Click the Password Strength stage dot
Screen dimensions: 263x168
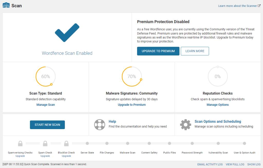coord(192,143)
